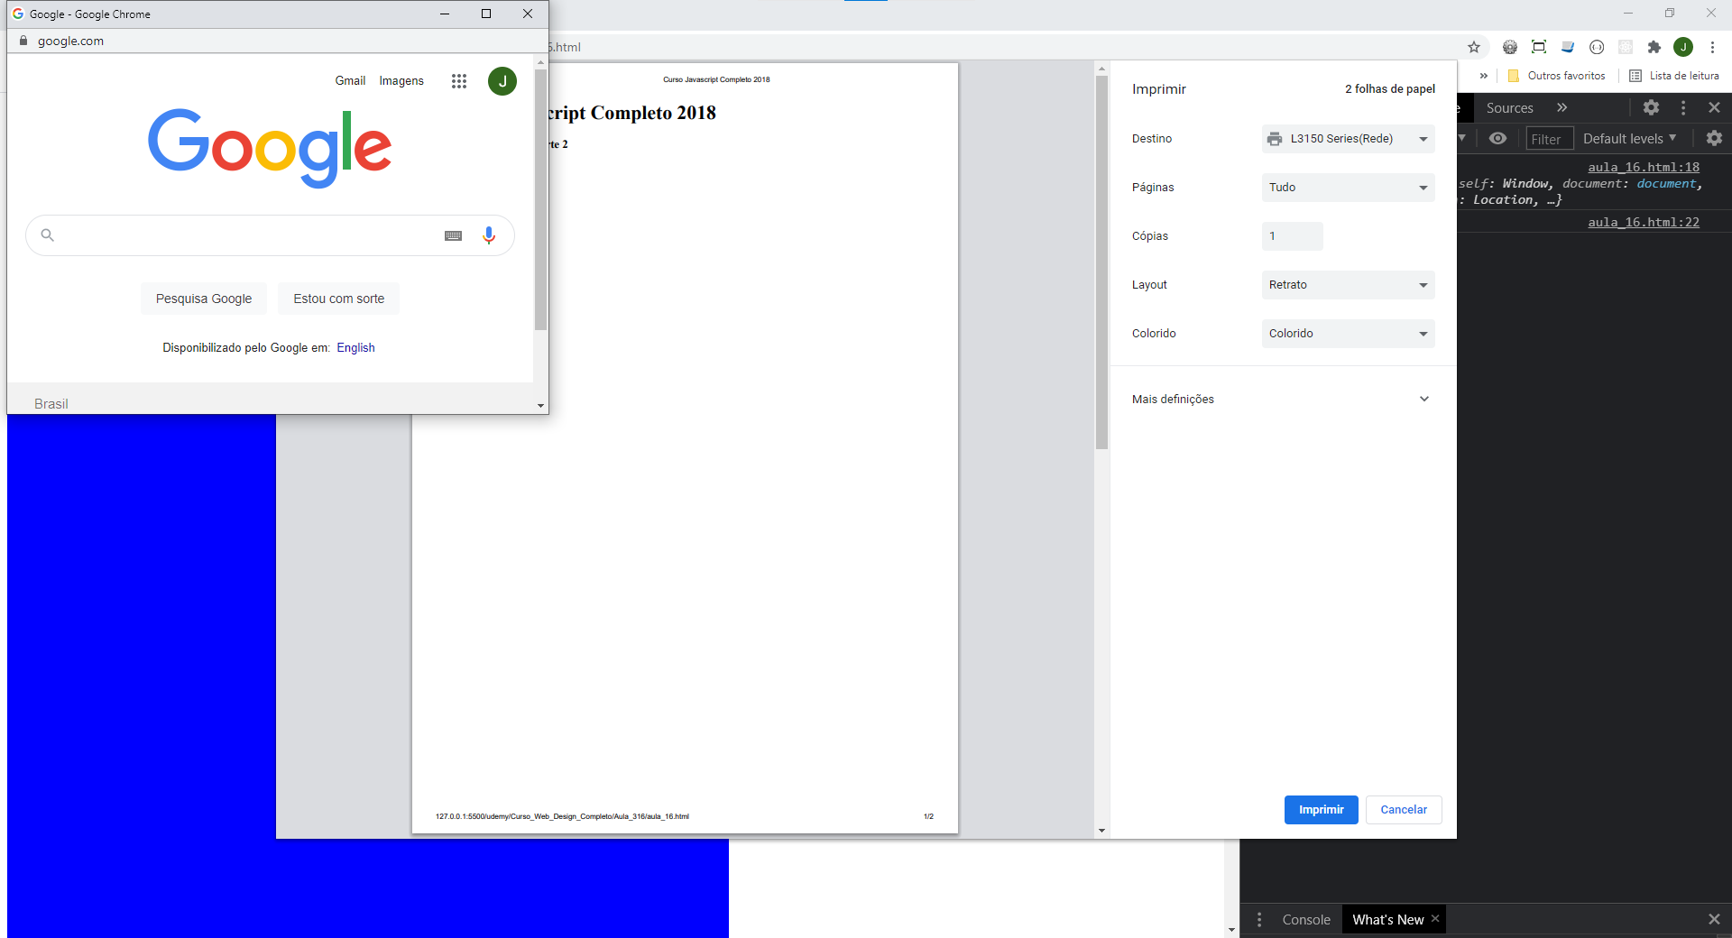Click the blue laptop extension icon
This screenshot has height=938, width=1732.
pos(1568,47)
